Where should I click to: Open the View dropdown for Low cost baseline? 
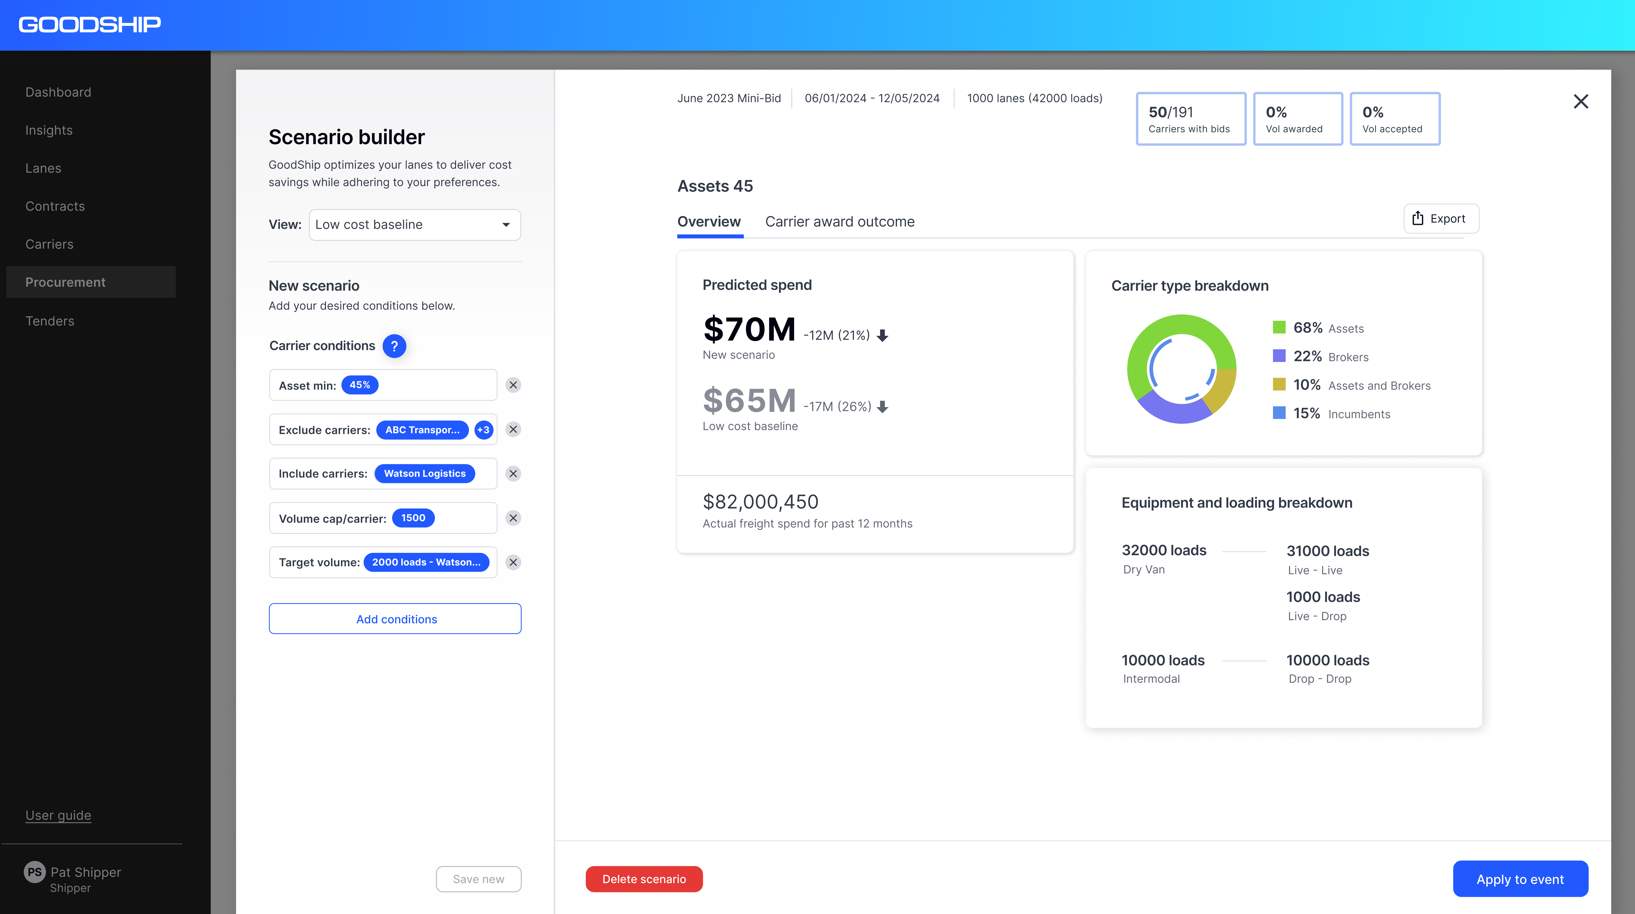click(x=415, y=225)
